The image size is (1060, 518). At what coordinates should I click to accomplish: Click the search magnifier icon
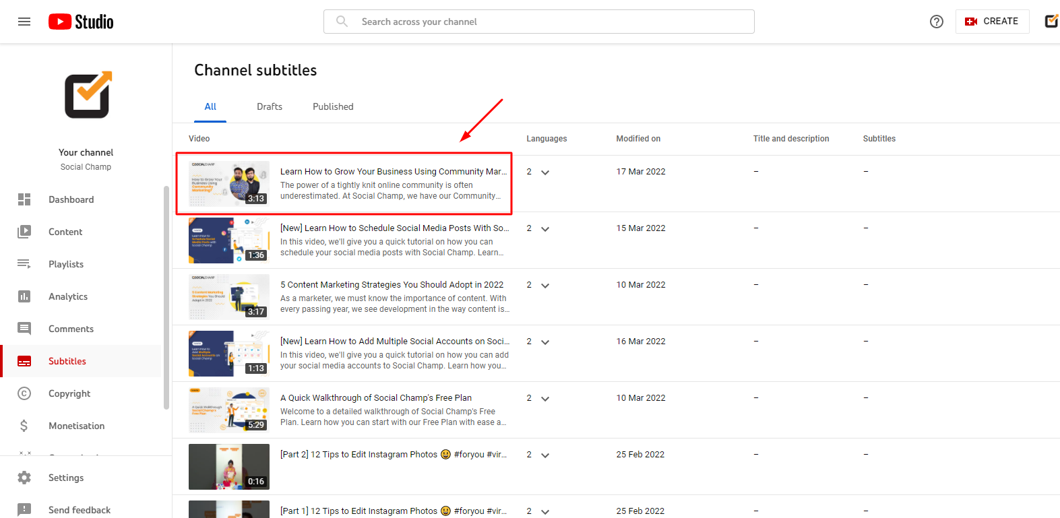pos(342,22)
